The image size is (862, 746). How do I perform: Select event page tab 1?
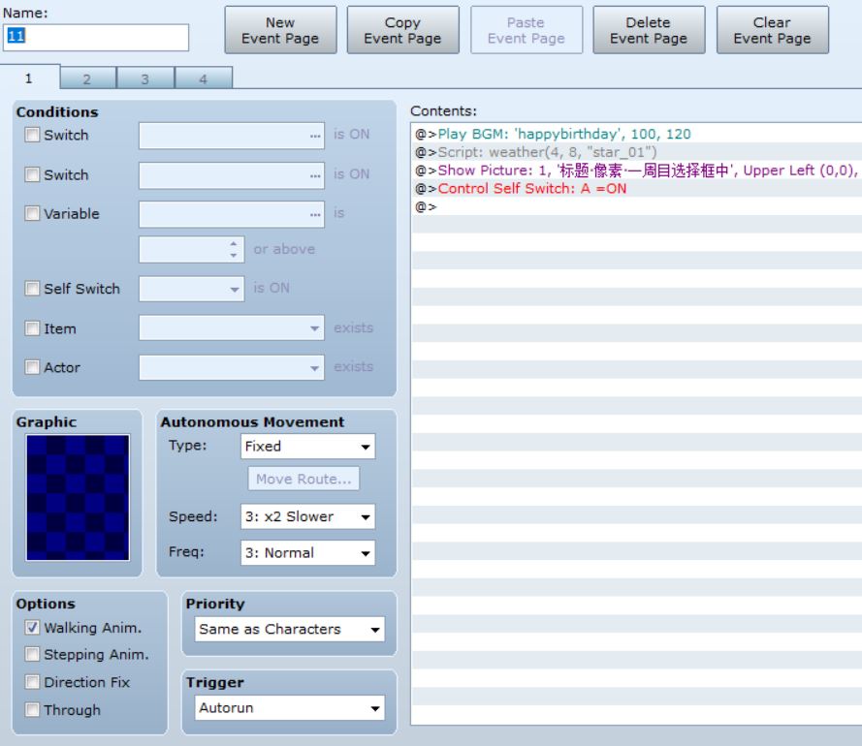coord(29,78)
